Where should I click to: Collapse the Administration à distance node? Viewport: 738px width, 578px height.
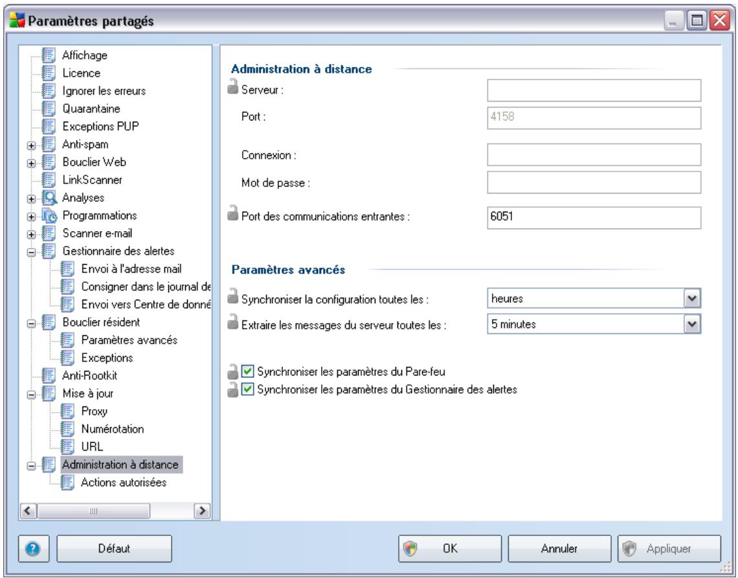coord(31,465)
